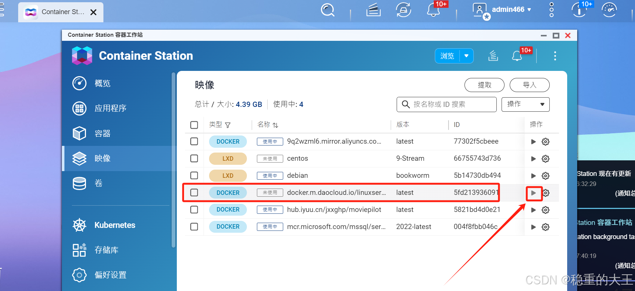Run the centos image with play icon
The width and height of the screenshot is (635, 291).
[533, 159]
